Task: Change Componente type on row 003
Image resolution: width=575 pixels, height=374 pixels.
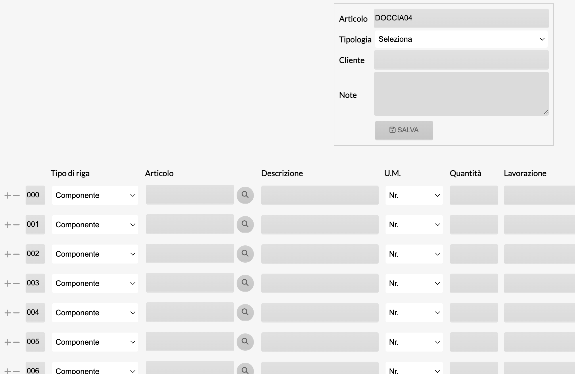Action: [95, 283]
